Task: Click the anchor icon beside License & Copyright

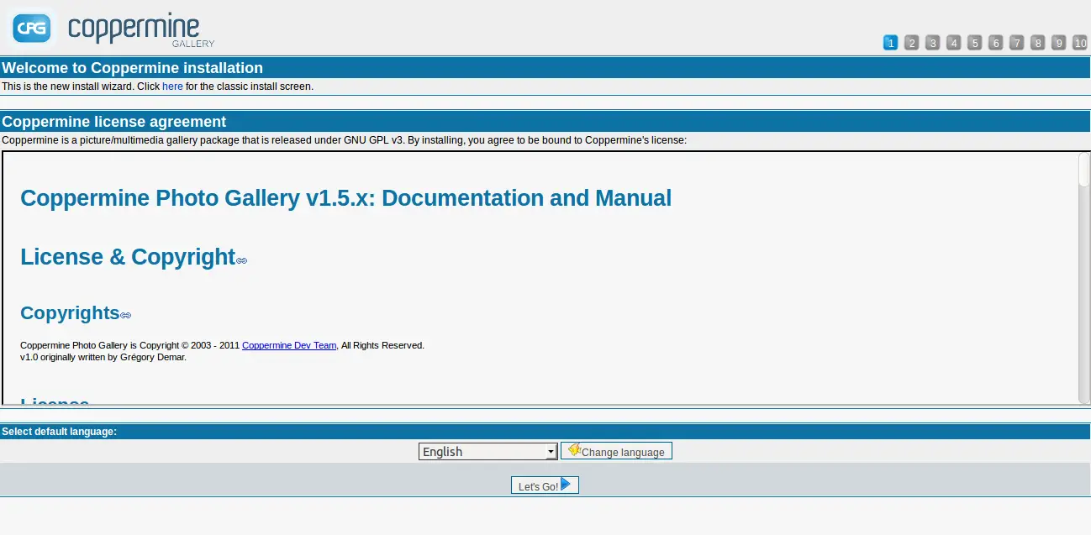Action: pos(241,260)
